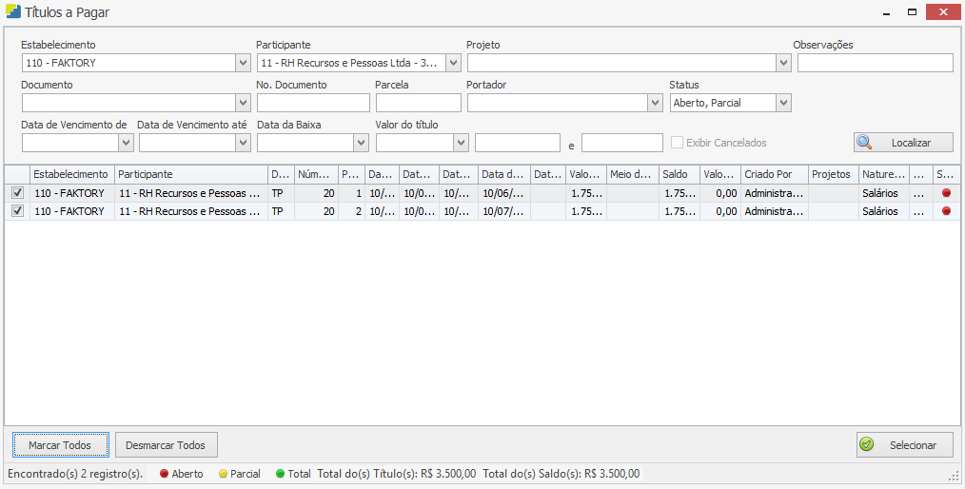Click the Títulos a Pagar app icon

click(13, 12)
